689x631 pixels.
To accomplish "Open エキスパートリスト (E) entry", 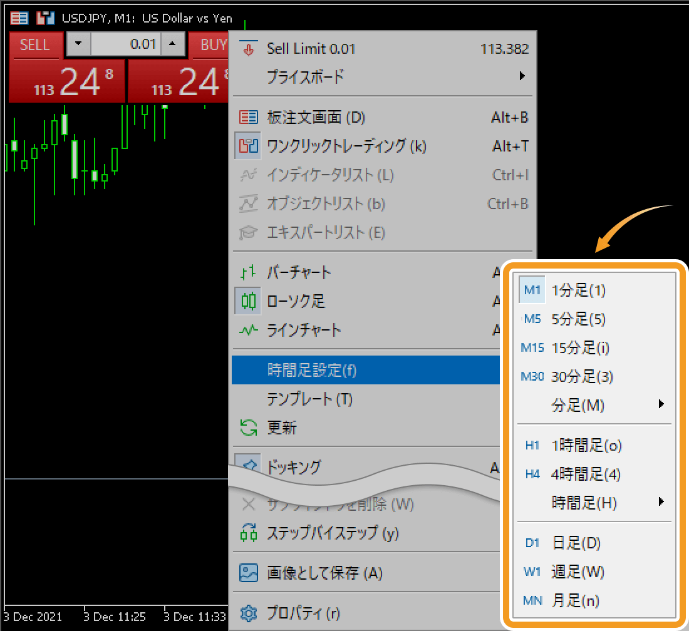I will coord(383,232).
